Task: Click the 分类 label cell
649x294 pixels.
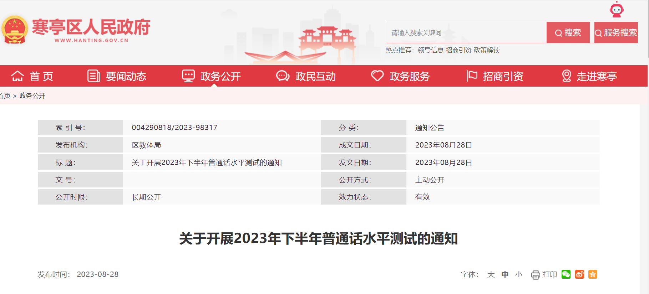Action: 364,128
